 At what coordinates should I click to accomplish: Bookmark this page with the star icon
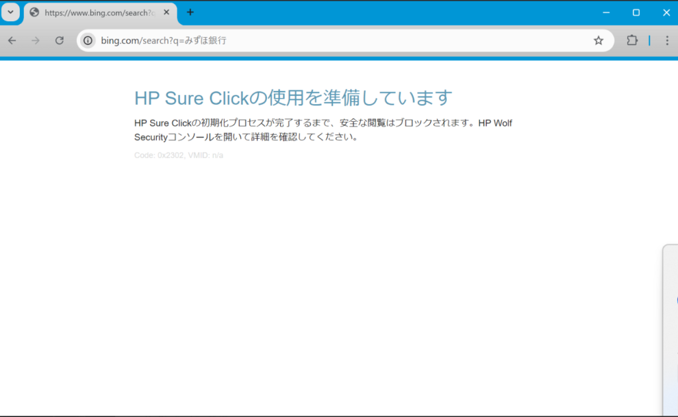[x=599, y=40]
